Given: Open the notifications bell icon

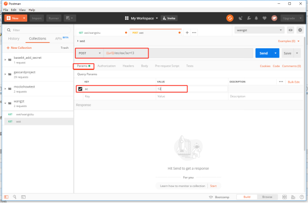Looking at the screenshot, I should click(x=256, y=18).
